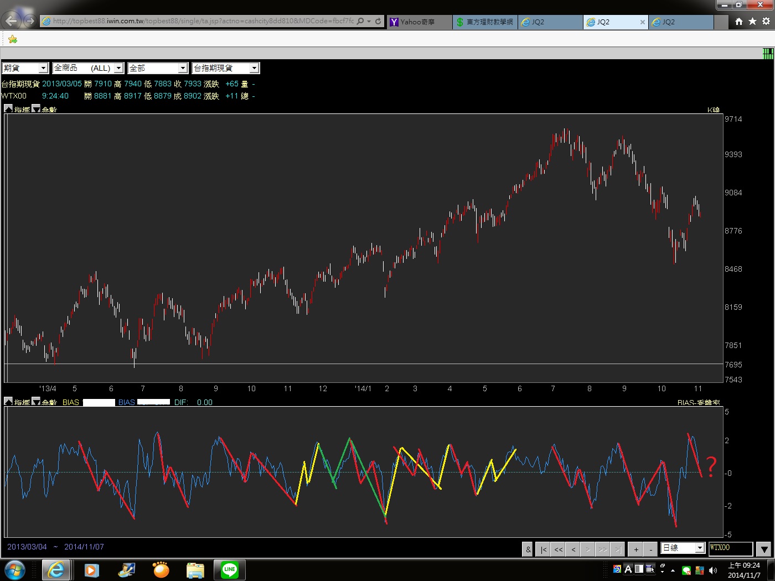The image size is (775, 581).
Task: Click the & overlay button
Action: tap(528, 549)
